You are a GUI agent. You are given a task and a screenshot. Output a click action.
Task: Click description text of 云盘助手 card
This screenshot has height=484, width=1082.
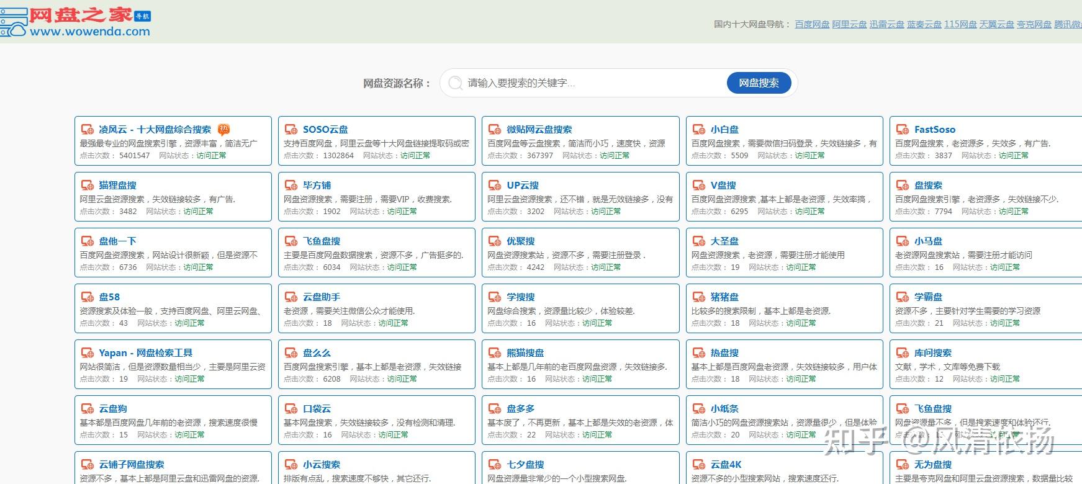[349, 311]
